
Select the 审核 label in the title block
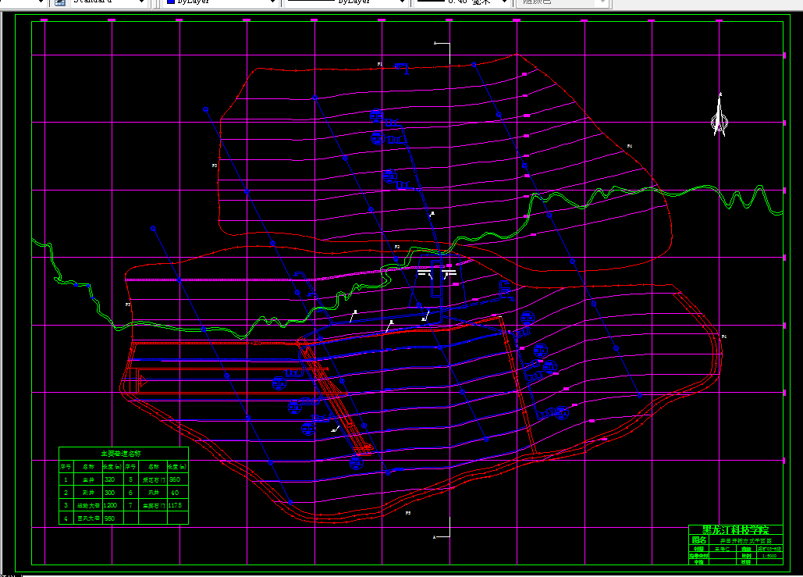click(698, 562)
